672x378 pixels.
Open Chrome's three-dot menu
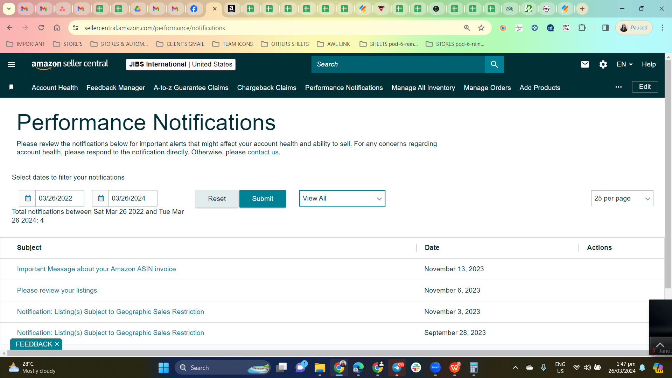coord(662,28)
